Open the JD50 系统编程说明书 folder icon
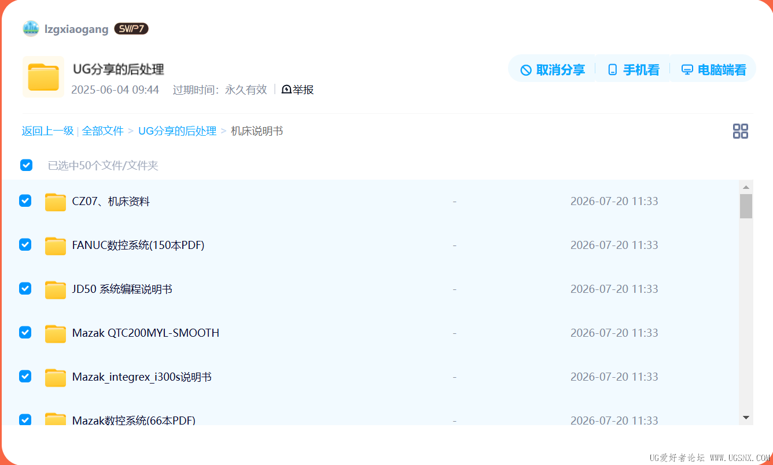The width and height of the screenshot is (773, 465). pyautogui.click(x=56, y=289)
